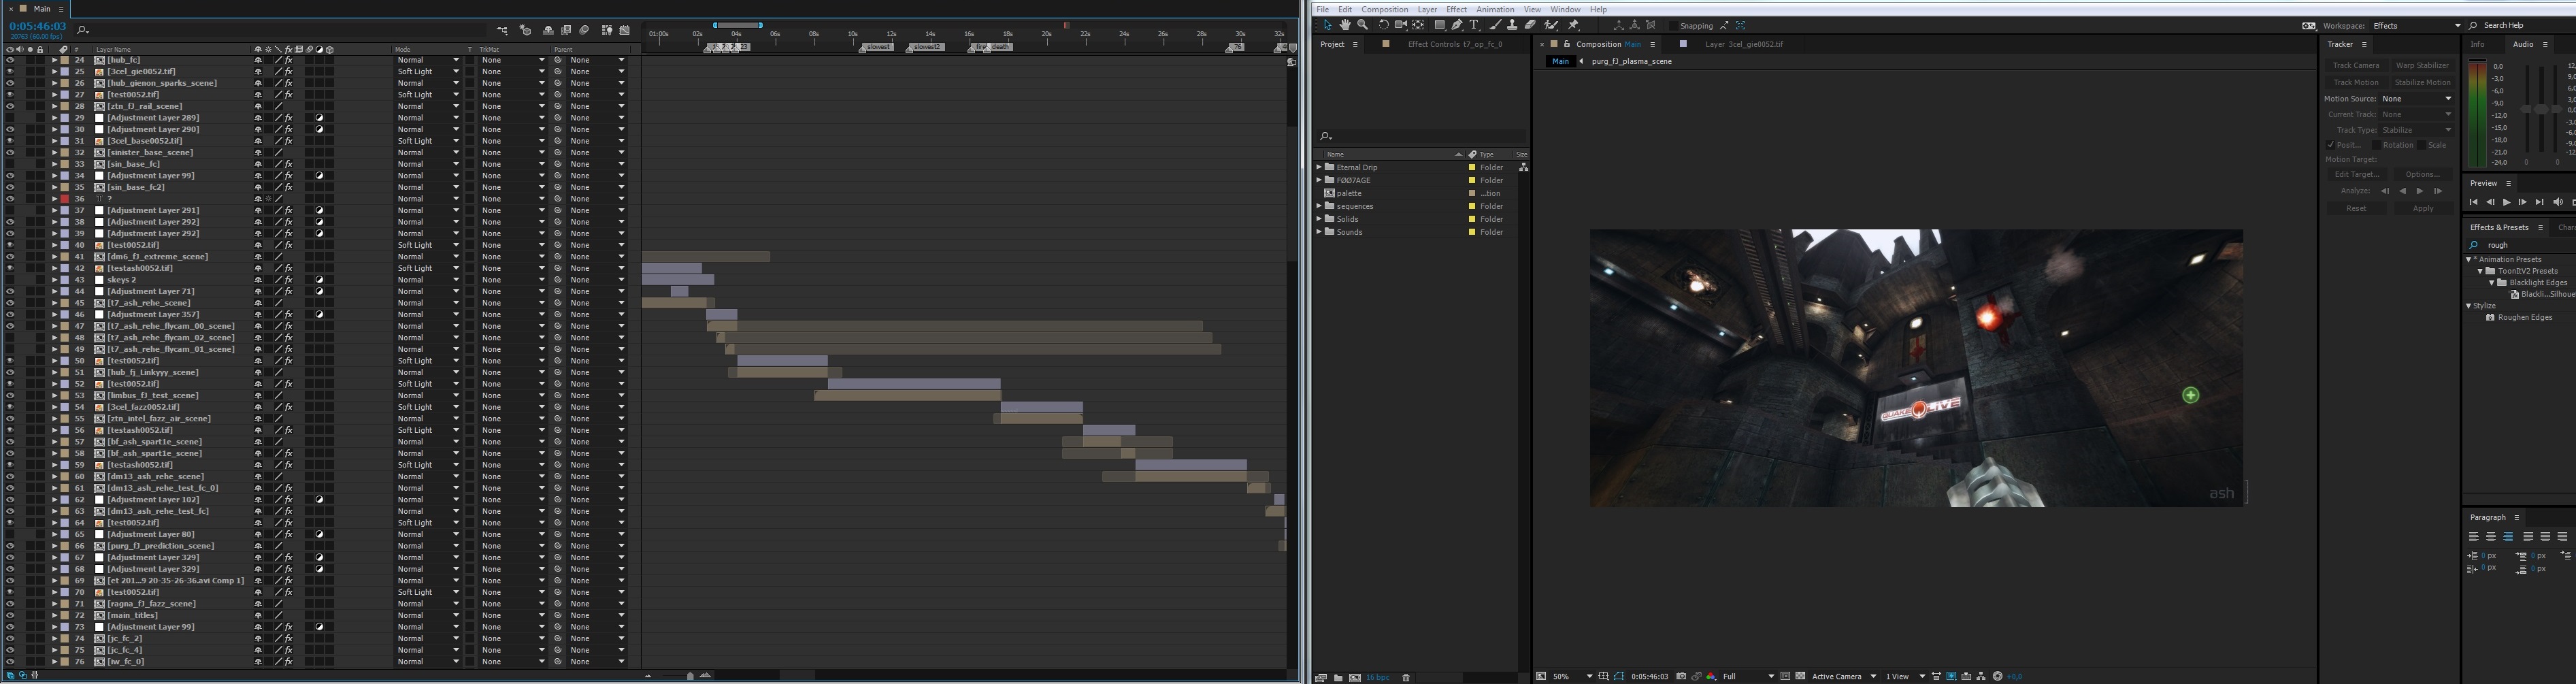Toggle the Rotation checkbox in Tracker

[2378, 145]
